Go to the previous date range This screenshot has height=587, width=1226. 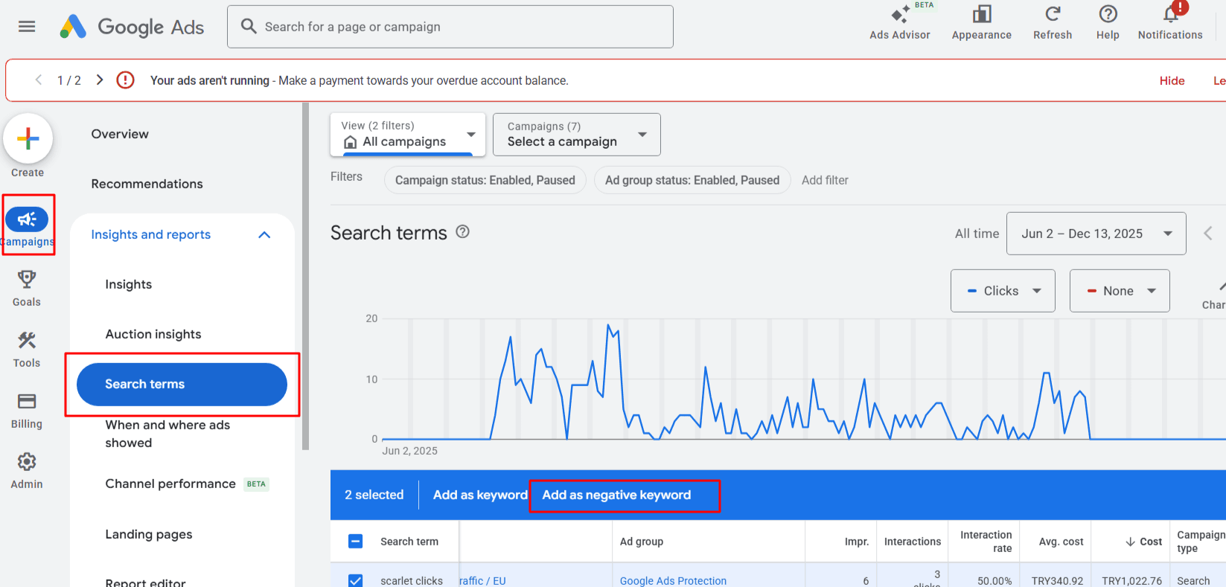[1208, 234]
